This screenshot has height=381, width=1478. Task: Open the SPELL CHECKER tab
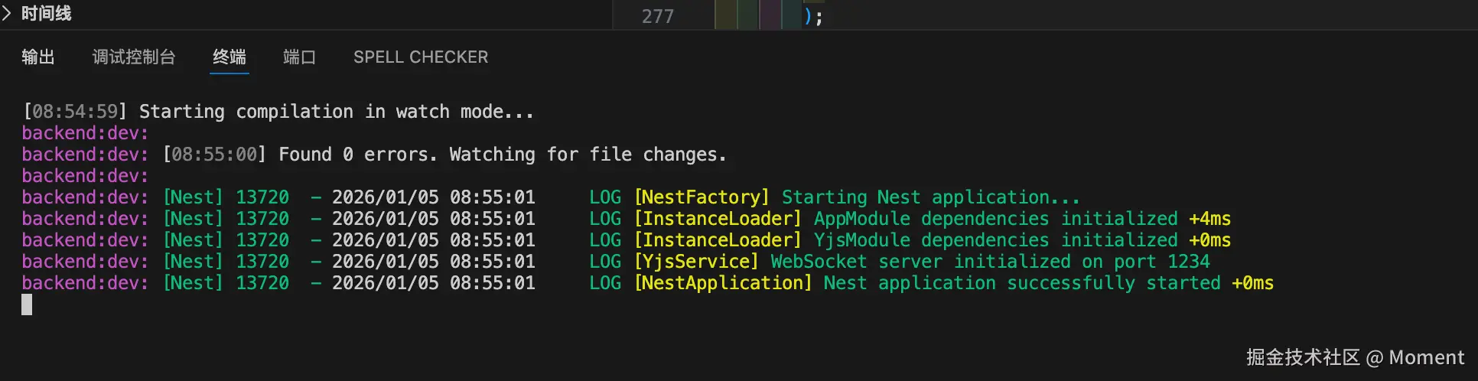click(x=421, y=57)
